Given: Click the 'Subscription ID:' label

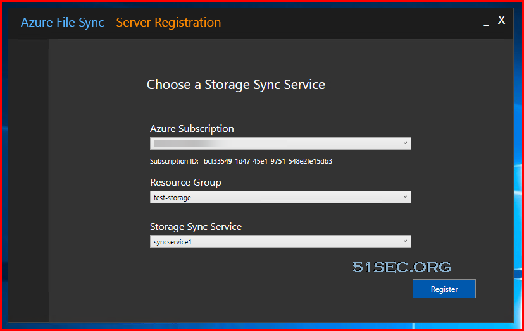Looking at the screenshot, I should coord(174,161).
